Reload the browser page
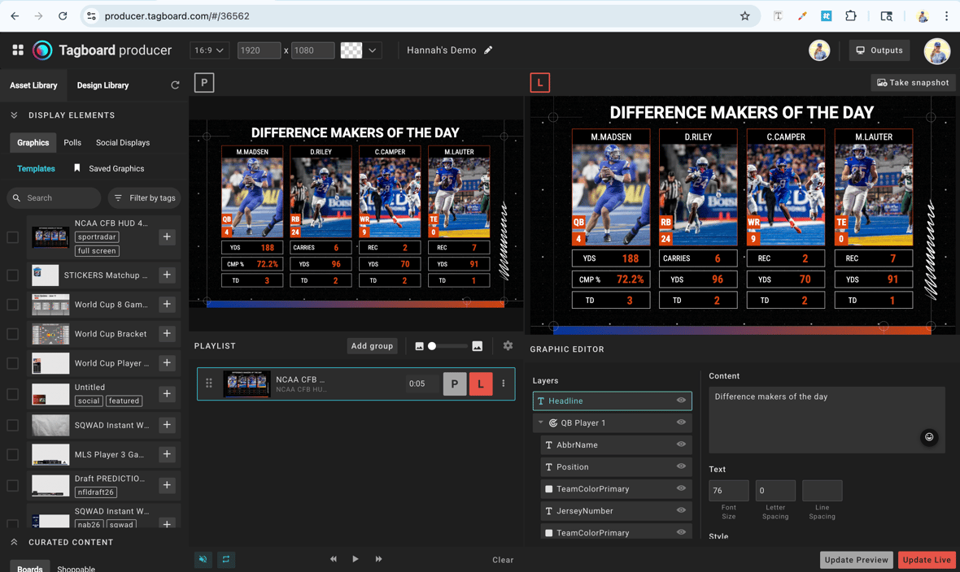Viewport: 960px width, 572px height. [x=63, y=16]
